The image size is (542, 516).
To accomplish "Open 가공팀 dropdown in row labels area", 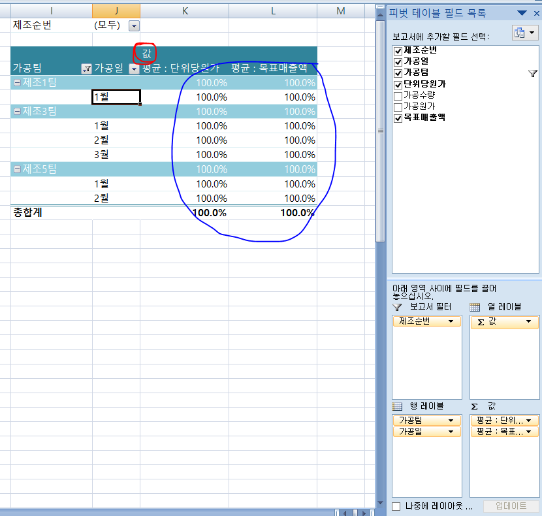I will [x=451, y=420].
